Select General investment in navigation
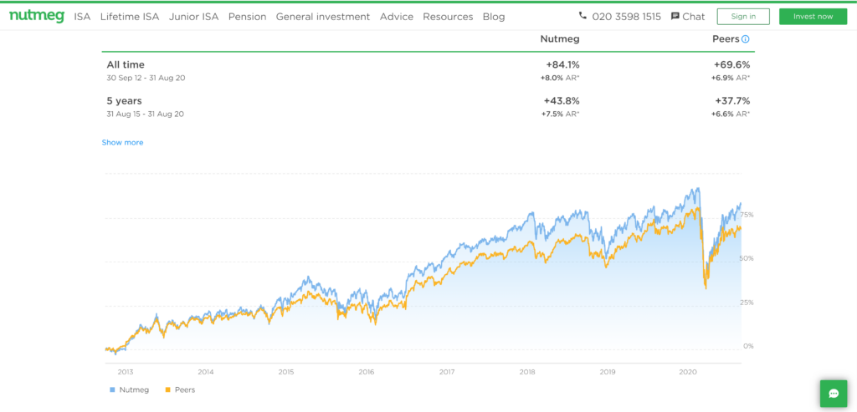Image resolution: width=857 pixels, height=412 pixels. [322, 17]
